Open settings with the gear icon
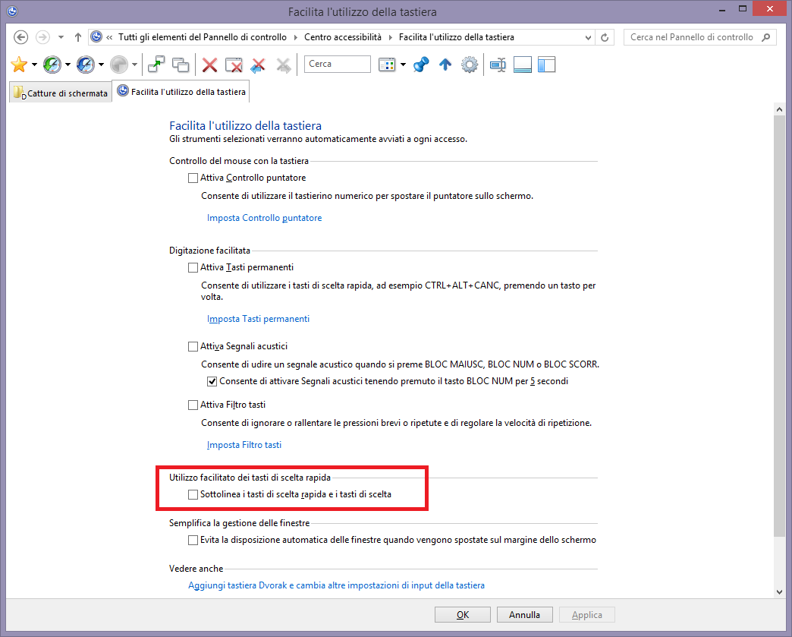The image size is (792, 637). tap(470, 65)
